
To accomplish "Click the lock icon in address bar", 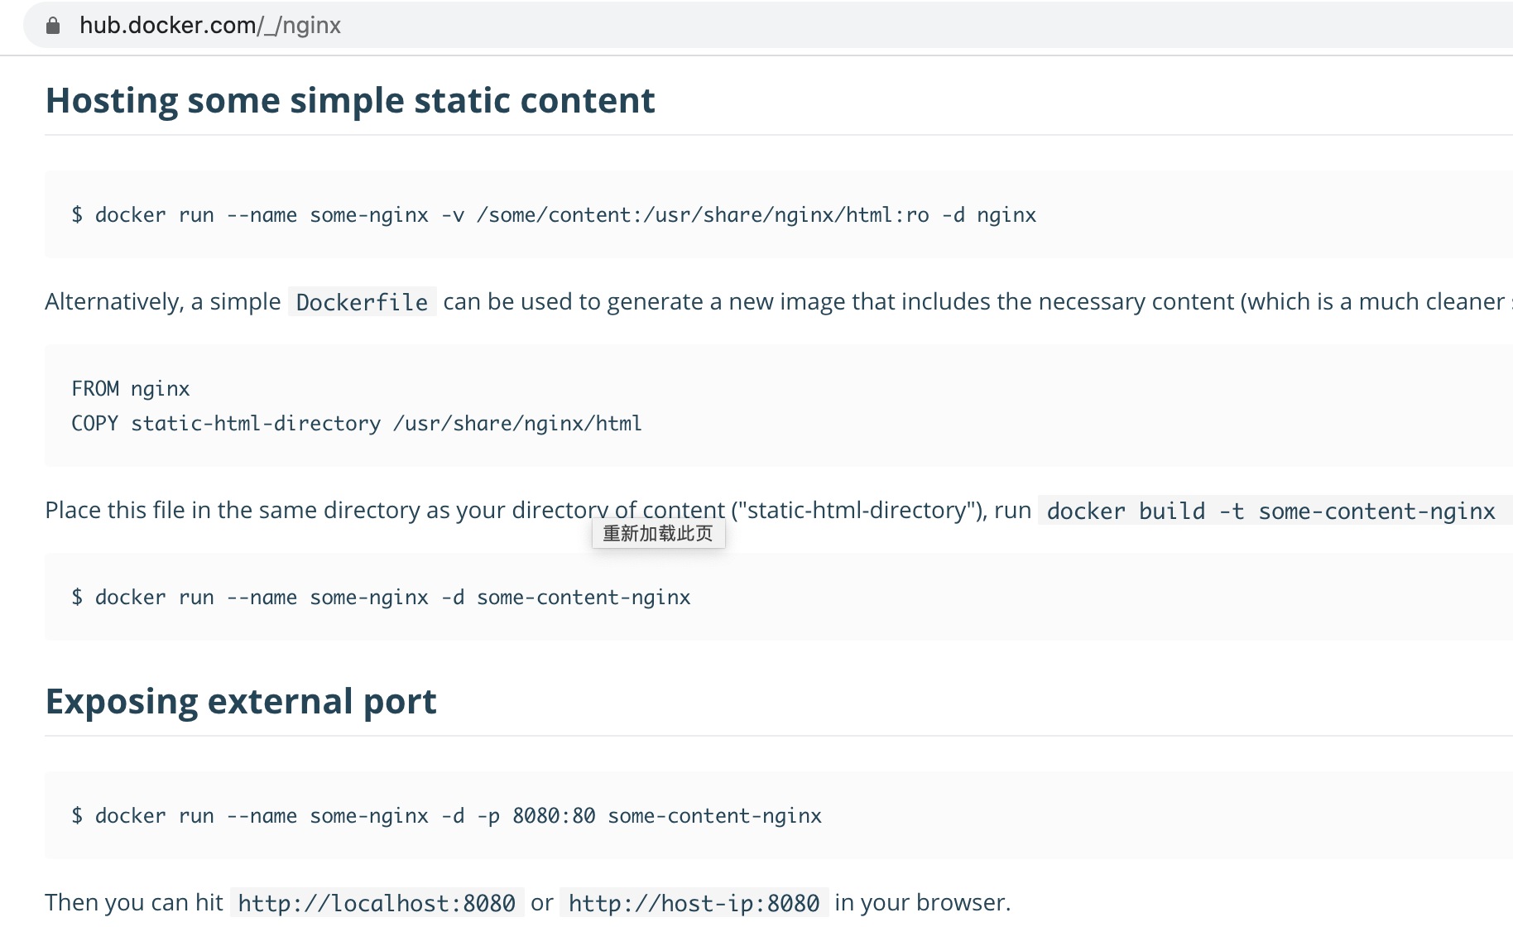I will click(x=53, y=26).
